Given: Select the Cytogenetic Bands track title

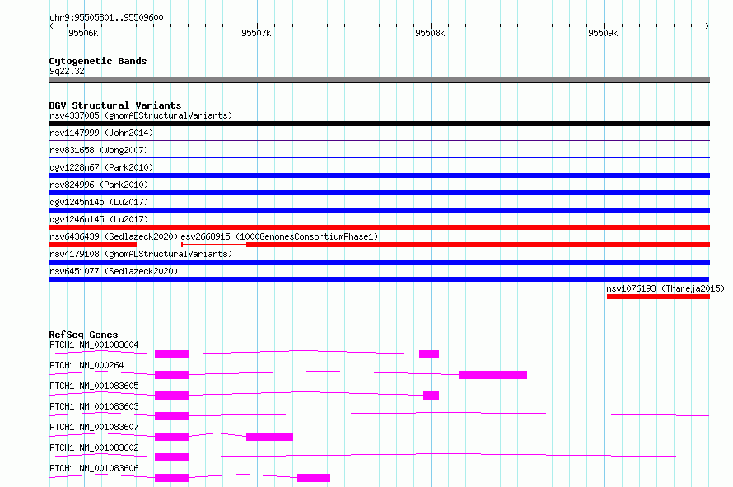Looking at the screenshot, I should (x=98, y=61).
